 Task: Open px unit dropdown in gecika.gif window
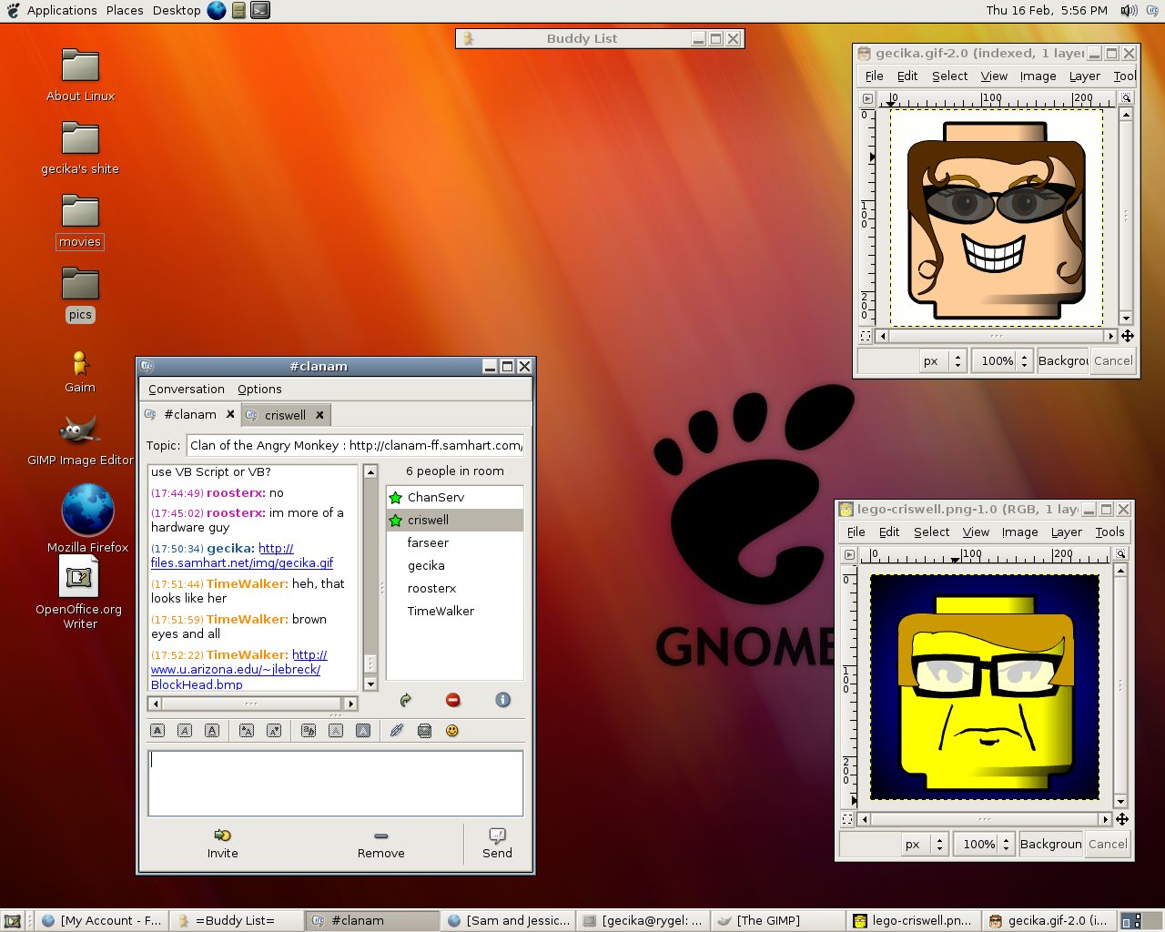pyautogui.click(x=942, y=360)
